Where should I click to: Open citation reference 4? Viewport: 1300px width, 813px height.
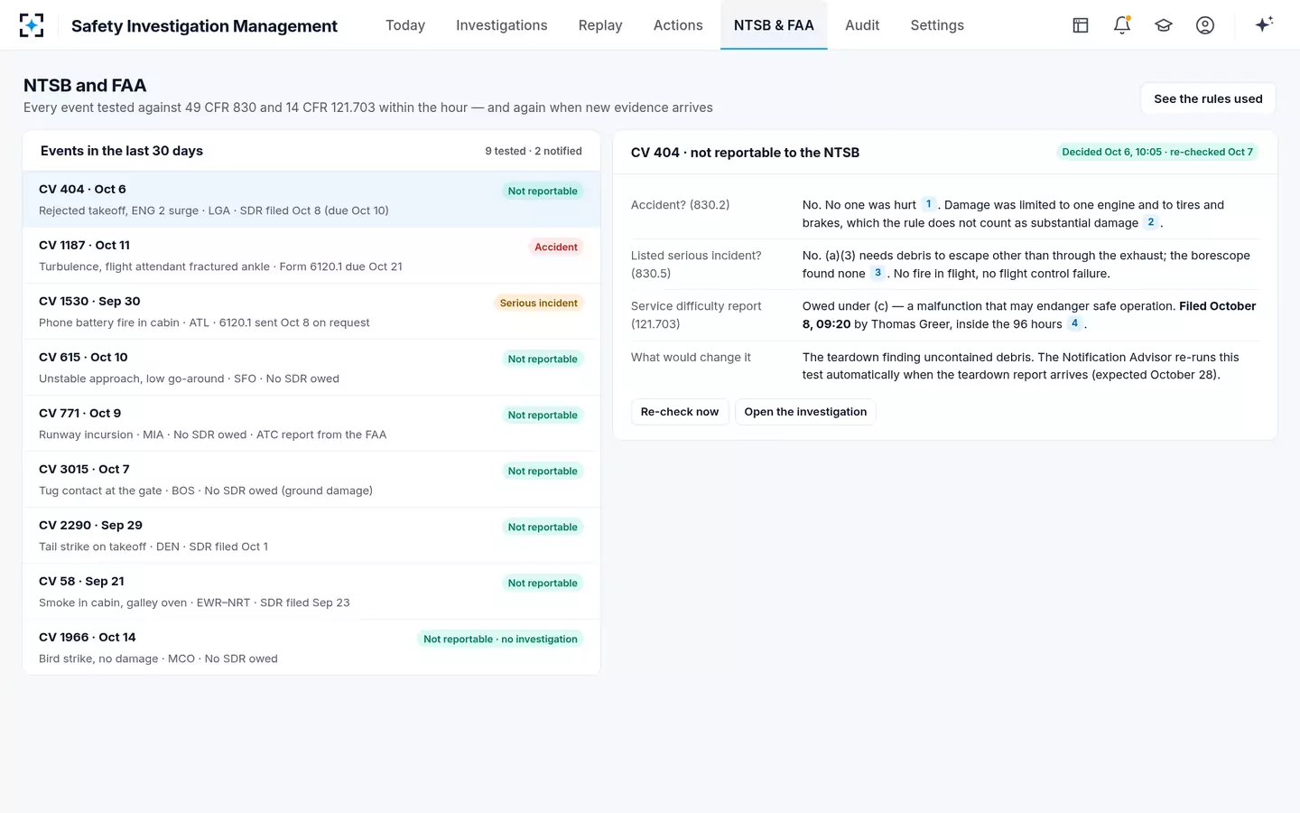1074,323
